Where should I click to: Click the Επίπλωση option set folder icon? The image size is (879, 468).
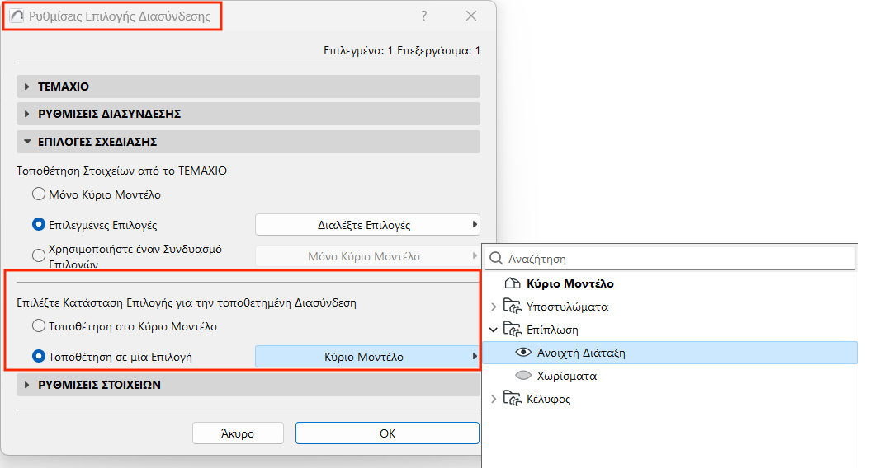tap(515, 330)
